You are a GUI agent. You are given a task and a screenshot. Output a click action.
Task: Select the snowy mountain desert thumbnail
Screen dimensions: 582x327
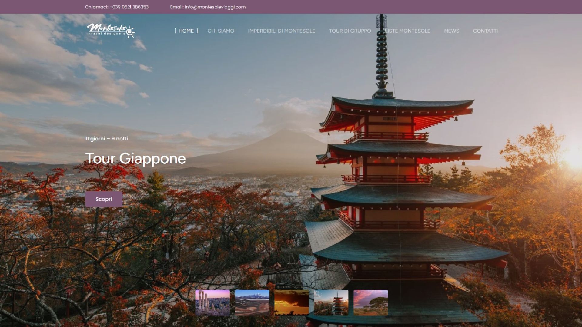point(252,303)
